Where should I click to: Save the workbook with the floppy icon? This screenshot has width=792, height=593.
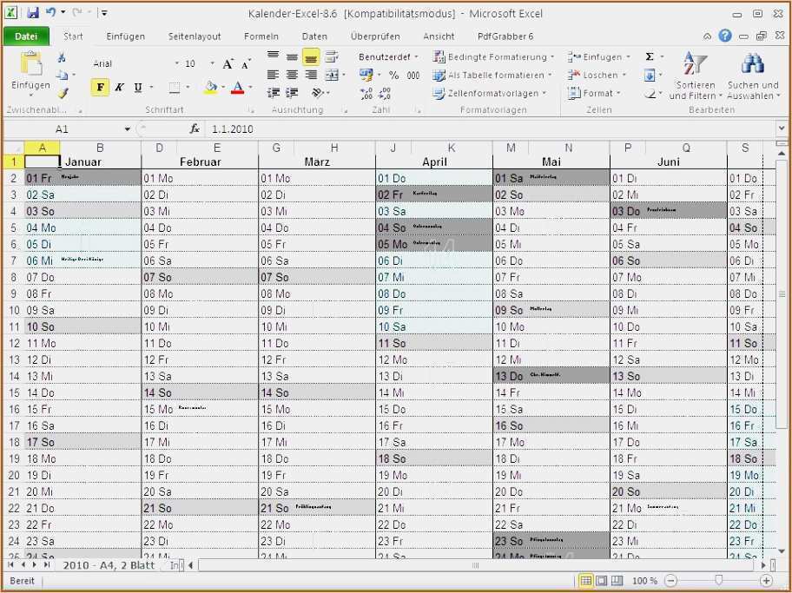(x=33, y=13)
